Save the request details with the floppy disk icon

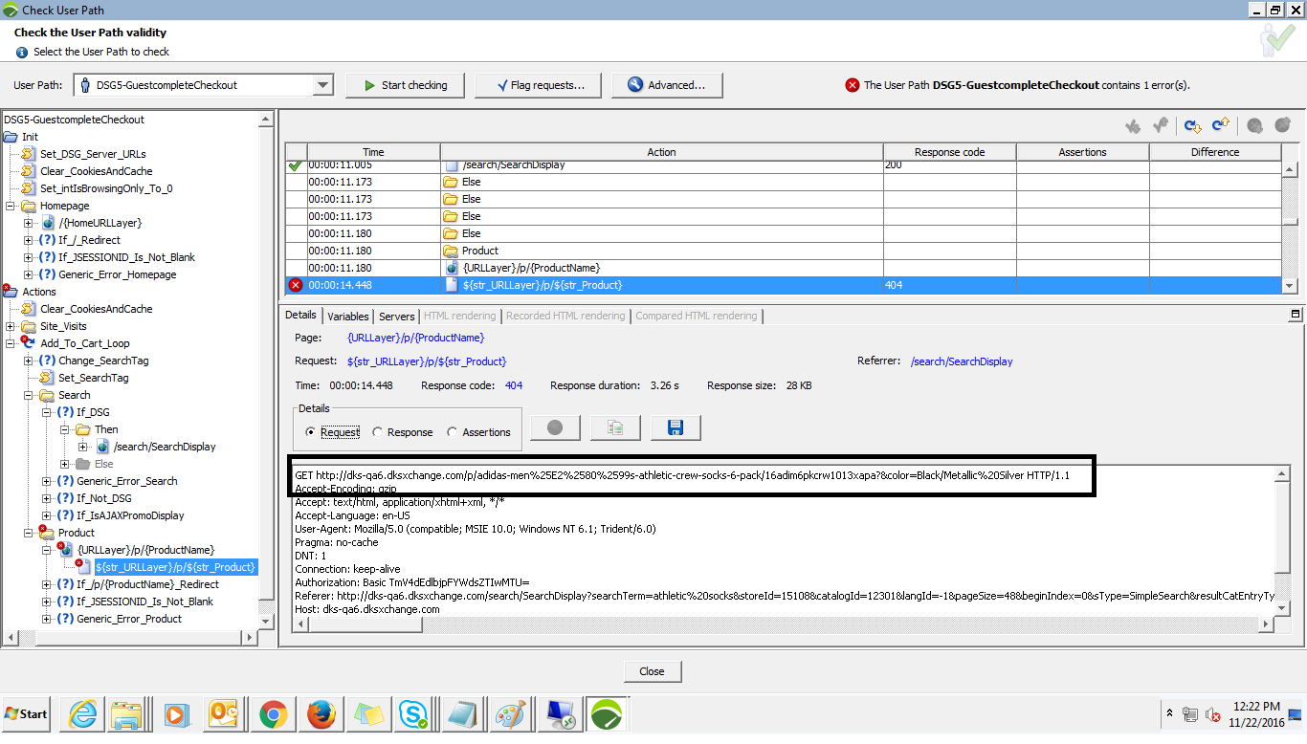(x=676, y=427)
